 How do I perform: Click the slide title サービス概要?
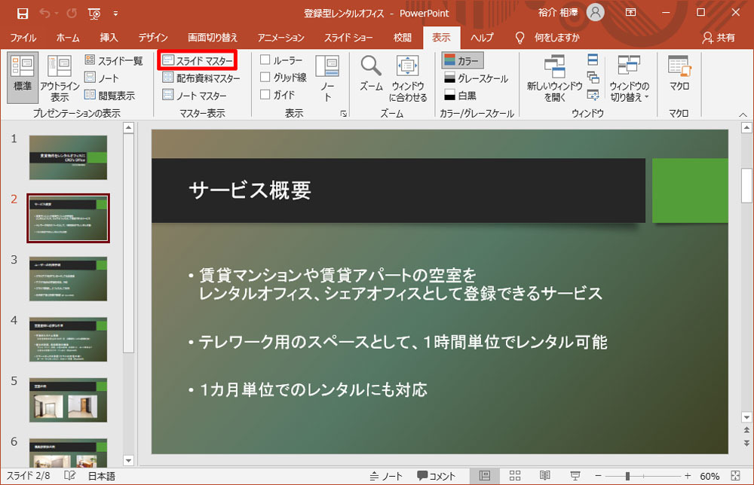point(250,191)
